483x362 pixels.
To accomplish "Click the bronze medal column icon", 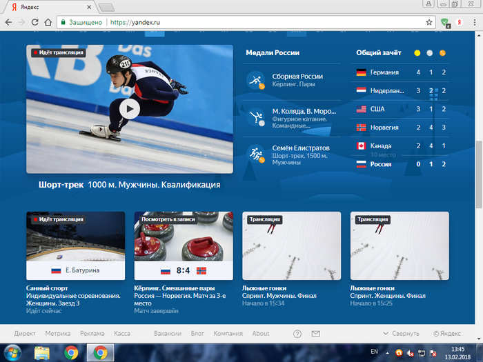I will 442,53.
